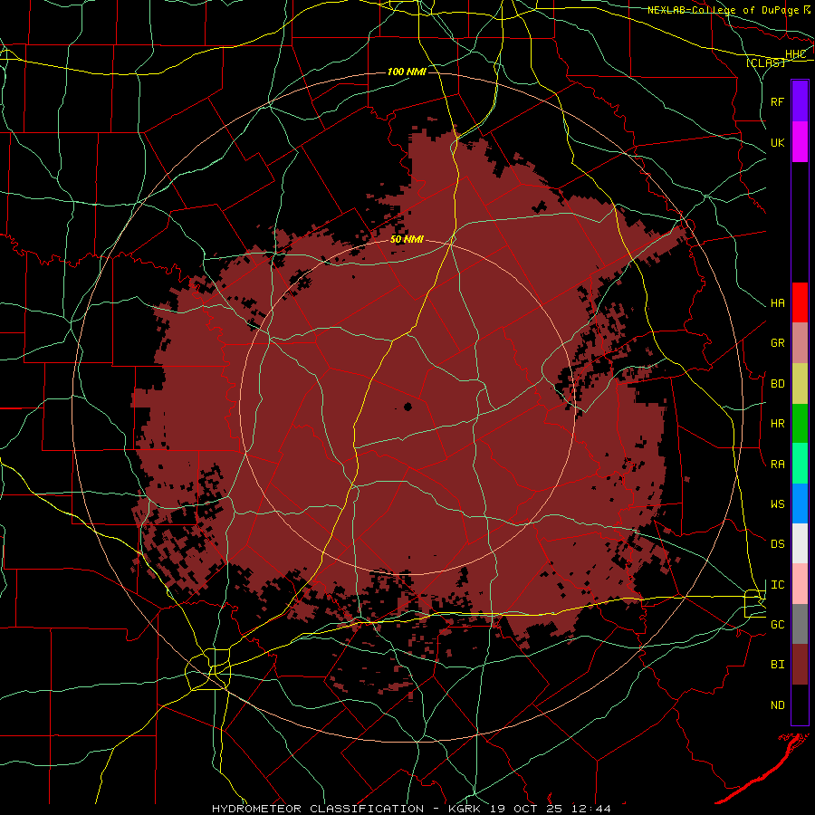This screenshot has width=815, height=815.
Task: Select the IC light pink legend swatch
Action: point(800,584)
